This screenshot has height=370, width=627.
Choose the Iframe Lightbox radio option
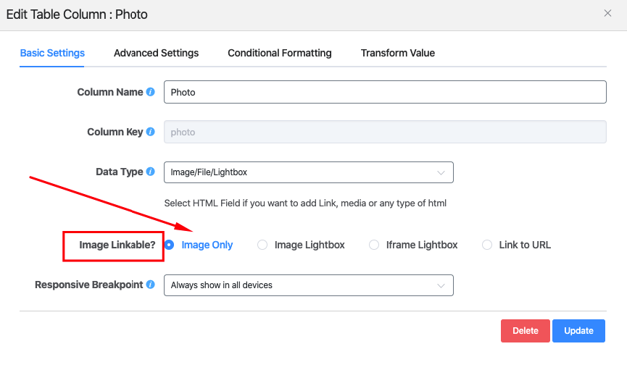click(374, 245)
